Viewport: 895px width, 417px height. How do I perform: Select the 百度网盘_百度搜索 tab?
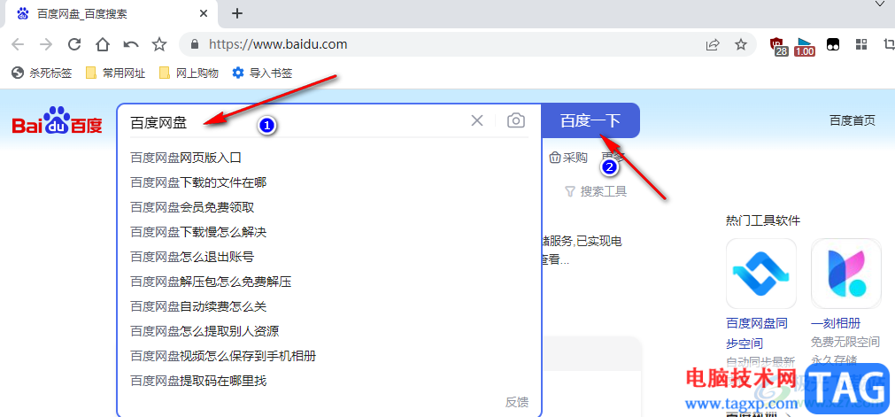coord(111,13)
